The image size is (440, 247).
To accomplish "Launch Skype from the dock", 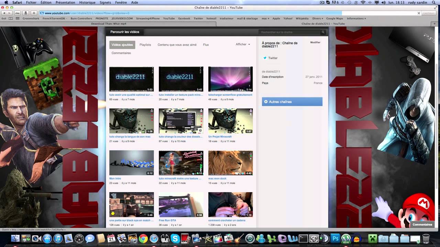I will click(x=175, y=238).
